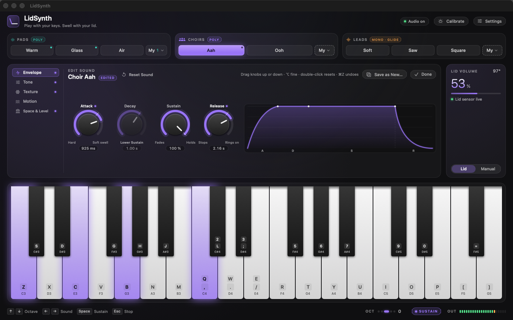
Task: Click the Reset Sound undo arrow icon
Action: pyautogui.click(x=124, y=75)
